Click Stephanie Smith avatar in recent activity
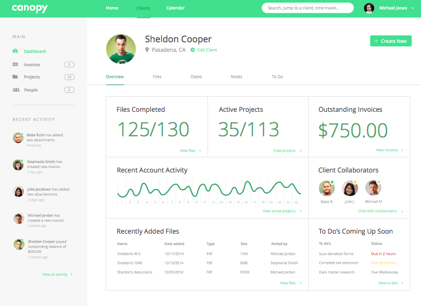Screen dimensions: 421x306 [x=18, y=165]
